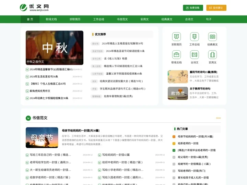Open 写给三年后自己的一封信 article
247x185 pixels.
tap(50, 155)
